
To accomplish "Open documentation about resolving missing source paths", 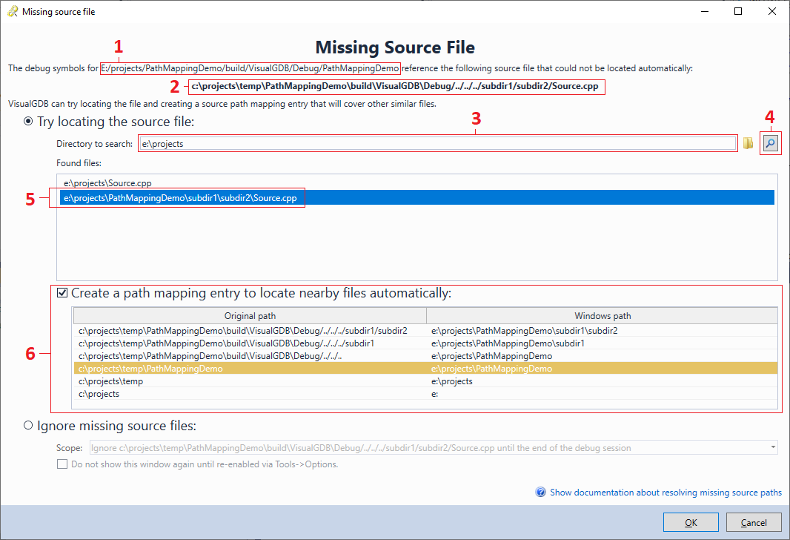I will pyautogui.click(x=665, y=492).
